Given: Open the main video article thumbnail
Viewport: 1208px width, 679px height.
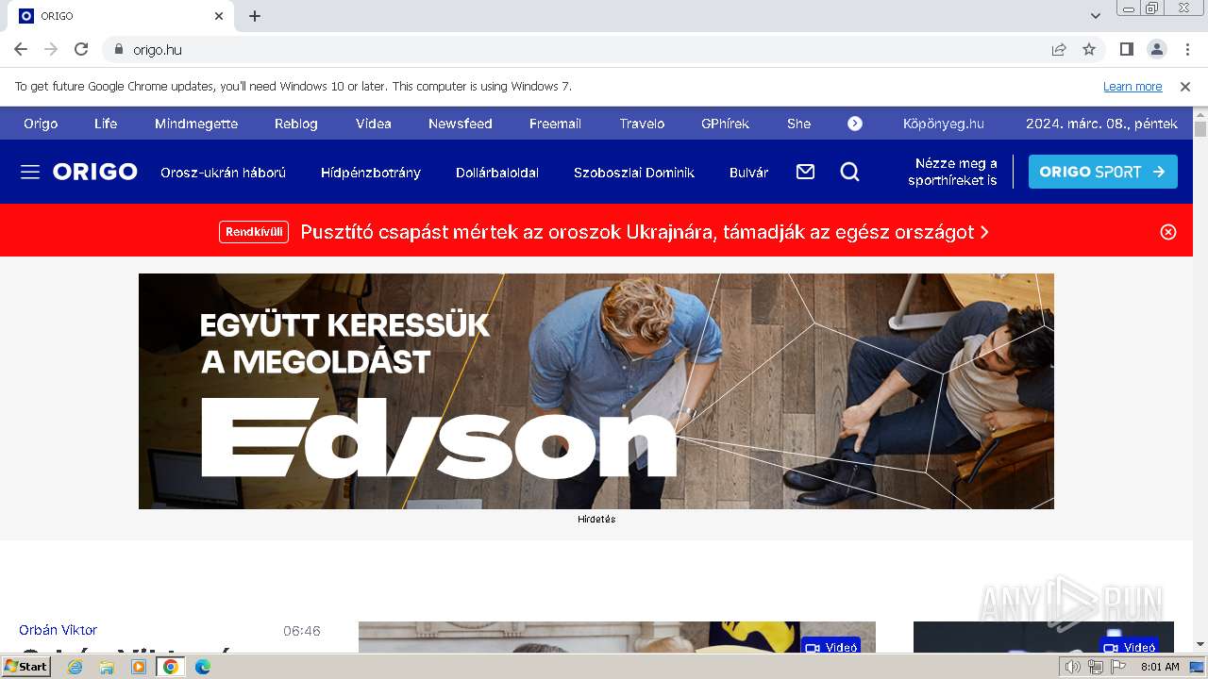Looking at the screenshot, I should (617, 637).
